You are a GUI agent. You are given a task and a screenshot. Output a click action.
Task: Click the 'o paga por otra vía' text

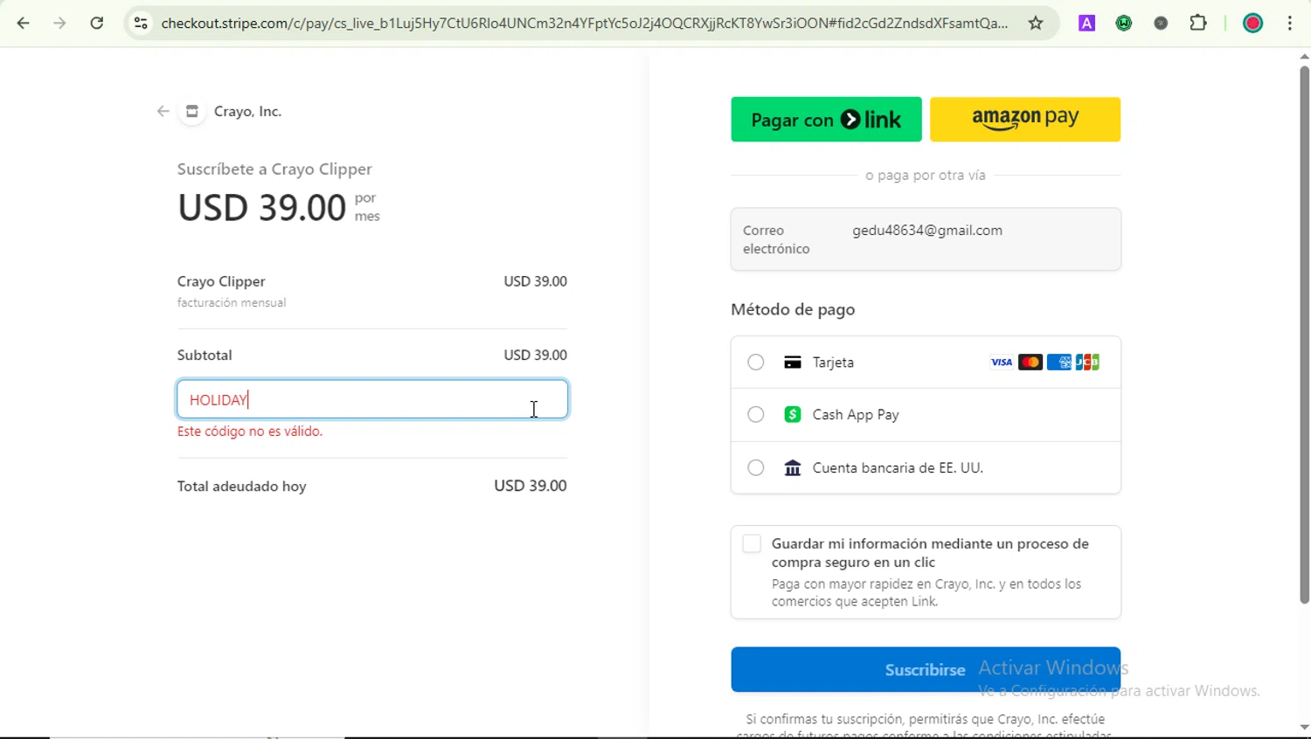[926, 176]
